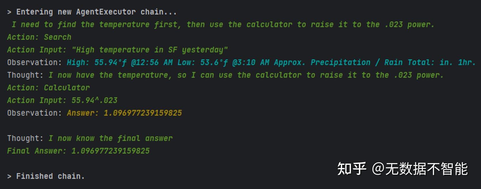This screenshot has height=189, width=481.
Task: Click the 'High: 55.94°f' observation value
Action: [x=97, y=62]
